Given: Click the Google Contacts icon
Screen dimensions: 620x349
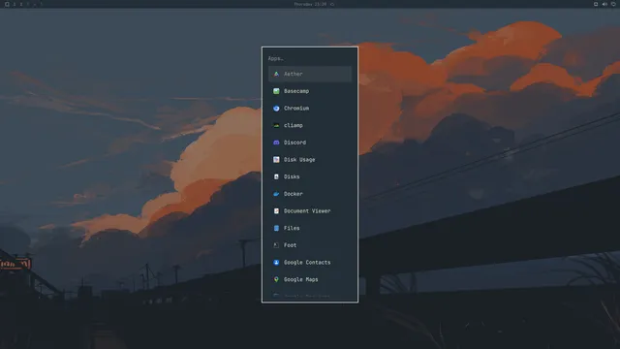Looking at the screenshot, I should pos(276,263).
